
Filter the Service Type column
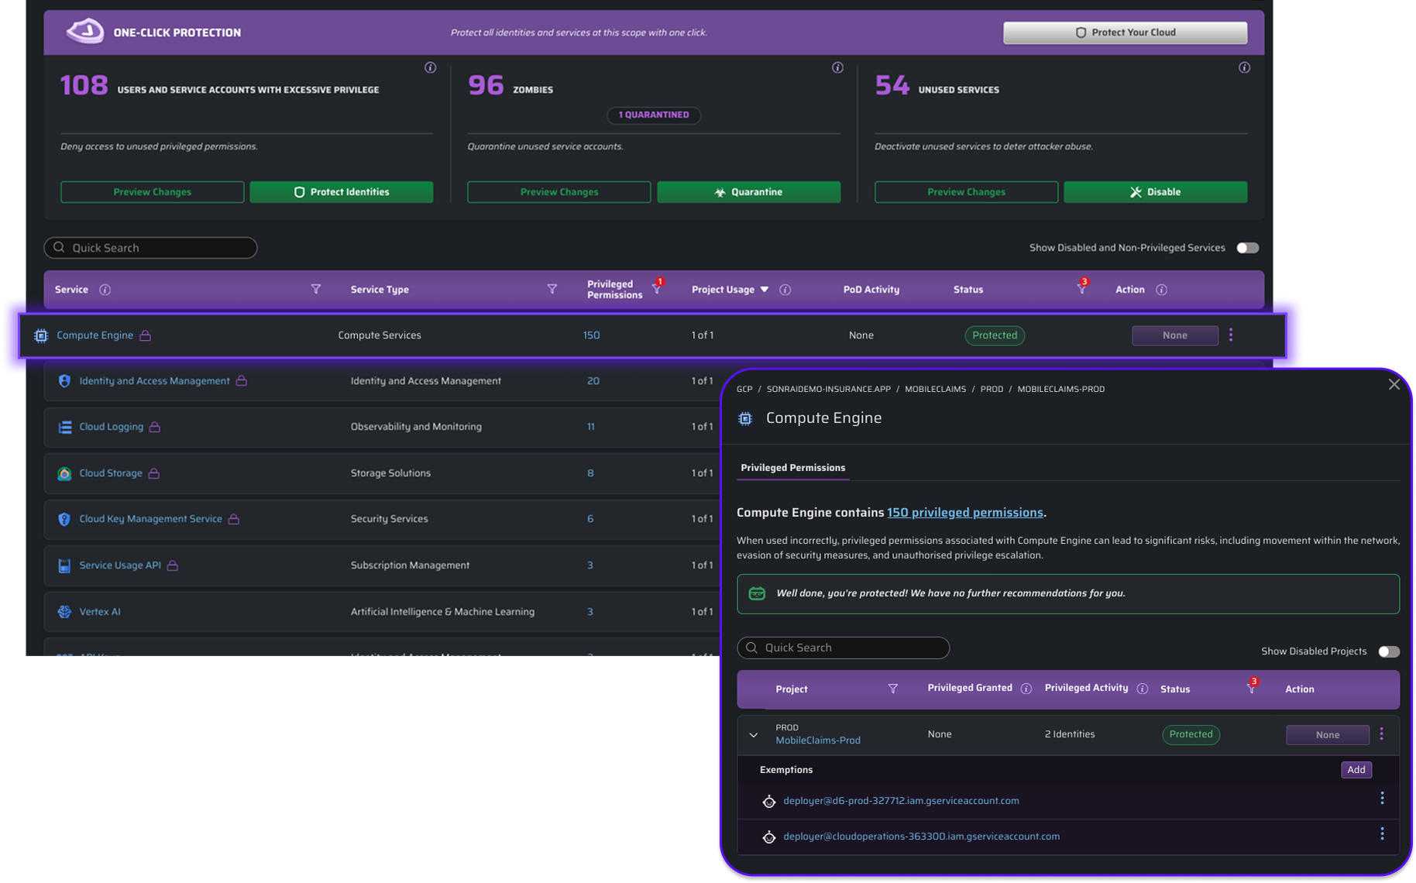[x=552, y=289]
